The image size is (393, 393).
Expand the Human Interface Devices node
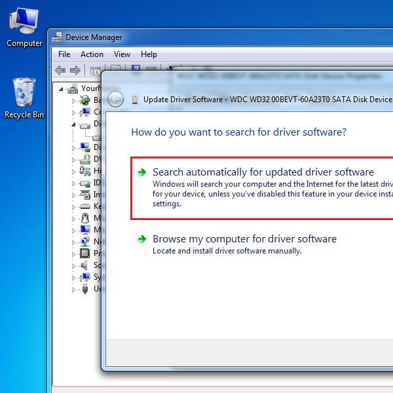coord(73,172)
